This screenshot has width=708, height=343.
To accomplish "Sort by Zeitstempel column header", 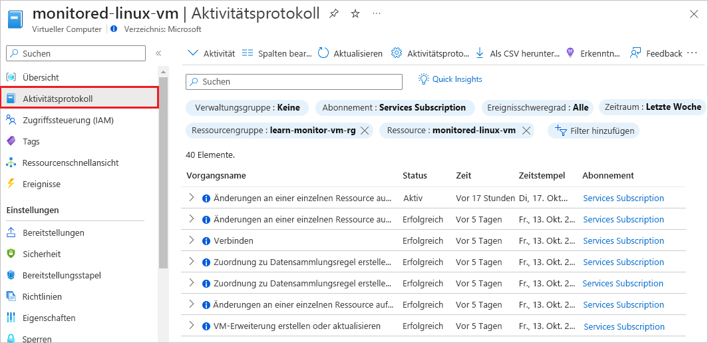I will pos(542,175).
